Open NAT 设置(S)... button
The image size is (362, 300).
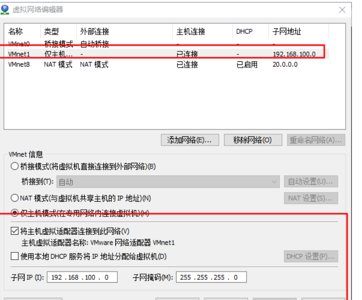click(311, 198)
